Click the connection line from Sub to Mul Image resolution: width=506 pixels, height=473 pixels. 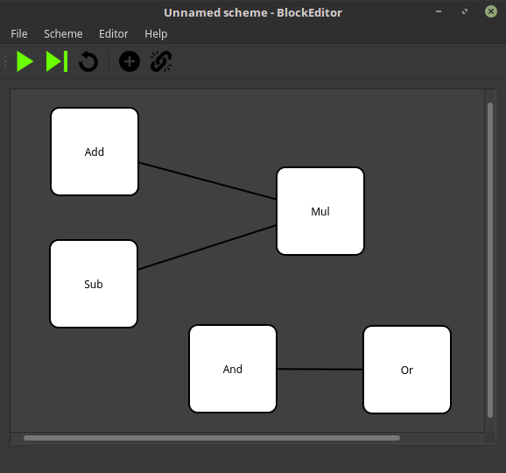[207, 247]
